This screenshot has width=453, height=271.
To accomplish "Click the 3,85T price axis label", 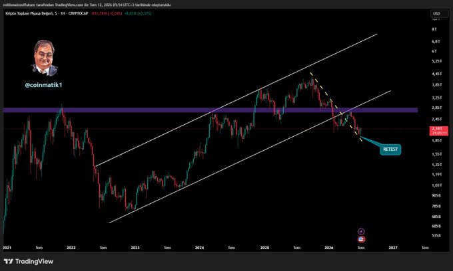I will (x=436, y=85).
